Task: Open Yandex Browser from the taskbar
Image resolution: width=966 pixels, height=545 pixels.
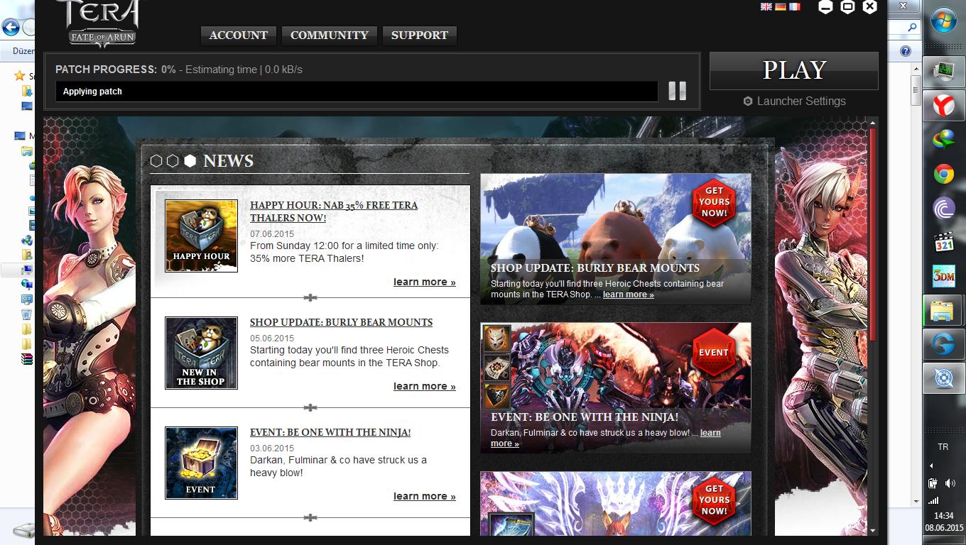Action: point(943,106)
